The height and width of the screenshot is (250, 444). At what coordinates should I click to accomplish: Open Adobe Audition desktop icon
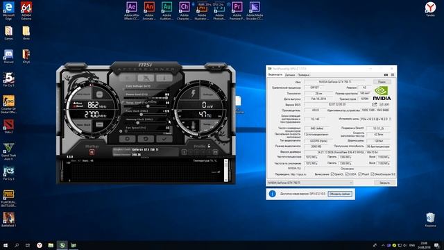166,10
